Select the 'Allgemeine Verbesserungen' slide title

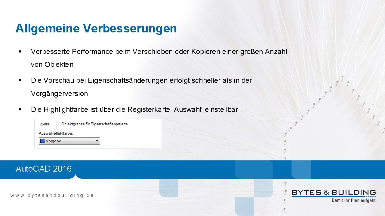pos(96,28)
